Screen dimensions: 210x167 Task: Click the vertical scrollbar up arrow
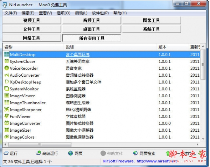pos(203,46)
